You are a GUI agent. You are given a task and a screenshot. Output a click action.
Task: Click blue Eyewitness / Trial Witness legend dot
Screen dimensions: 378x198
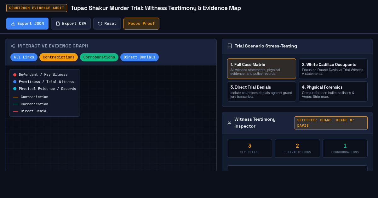pos(15,82)
